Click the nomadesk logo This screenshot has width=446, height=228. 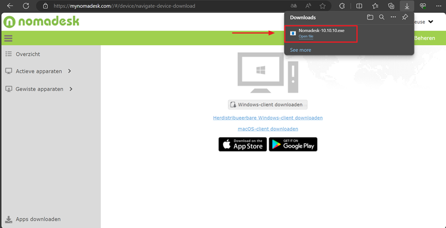(x=41, y=22)
